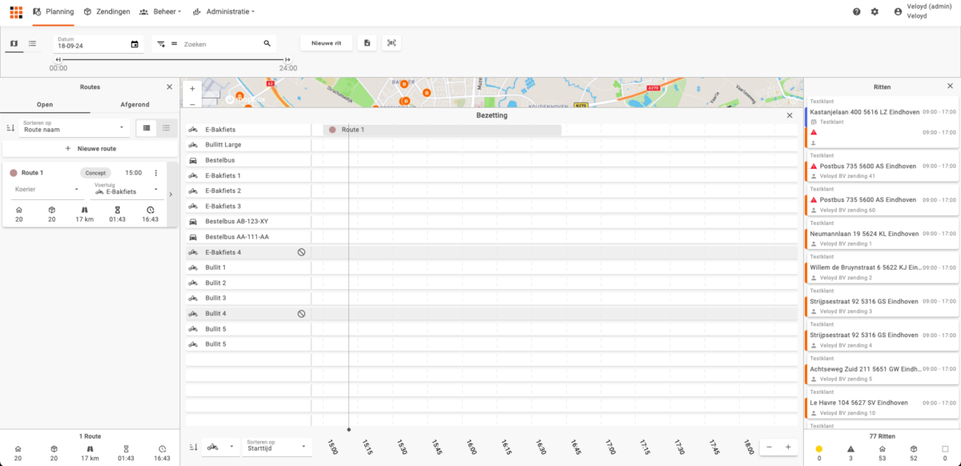Click blocked icon on E-Bakfiets 4 row
Image resolution: width=961 pixels, height=466 pixels.
click(301, 252)
